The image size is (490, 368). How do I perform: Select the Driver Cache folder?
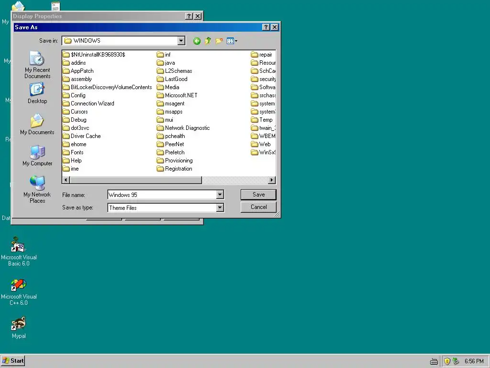coord(81,136)
